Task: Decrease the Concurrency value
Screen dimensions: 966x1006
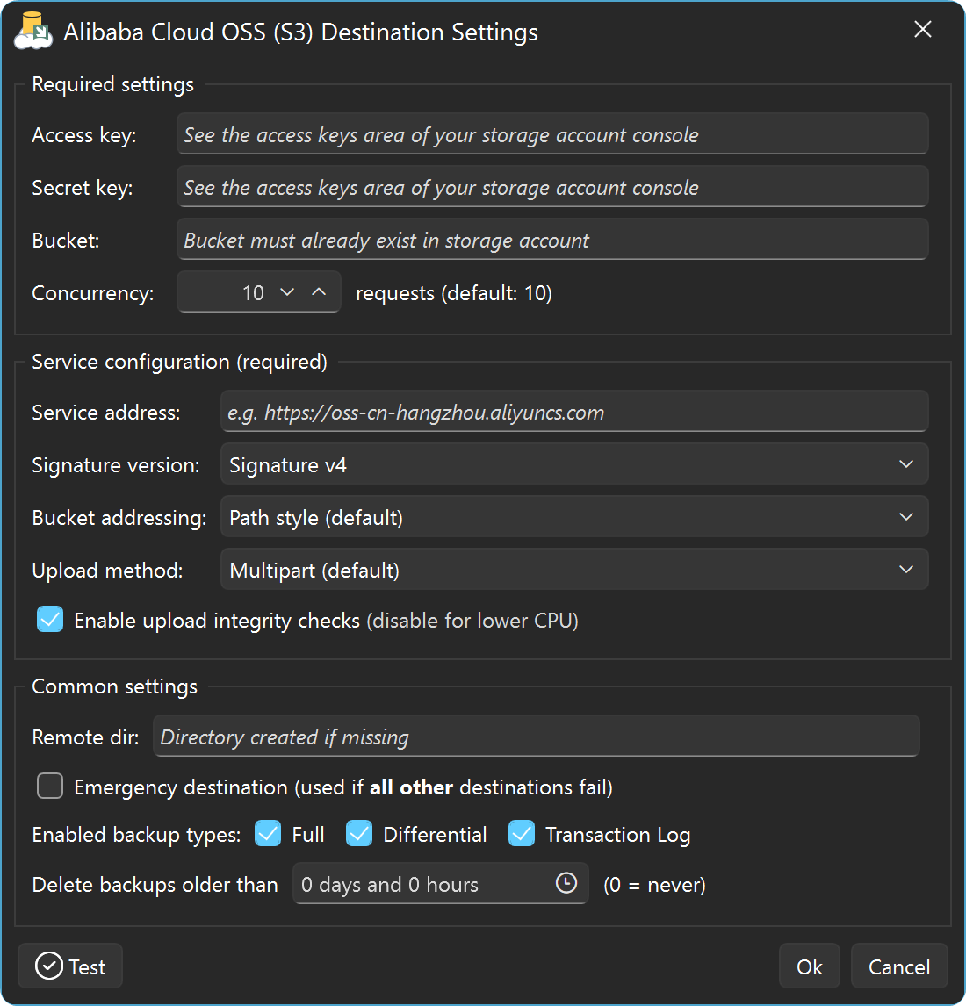Action: pyautogui.click(x=287, y=292)
